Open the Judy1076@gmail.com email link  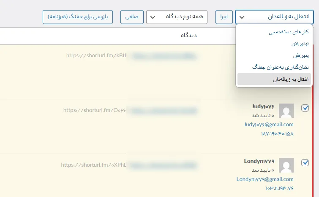pos(269,125)
